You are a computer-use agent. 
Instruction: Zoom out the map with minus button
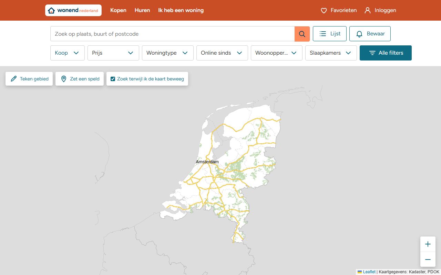[x=428, y=260]
